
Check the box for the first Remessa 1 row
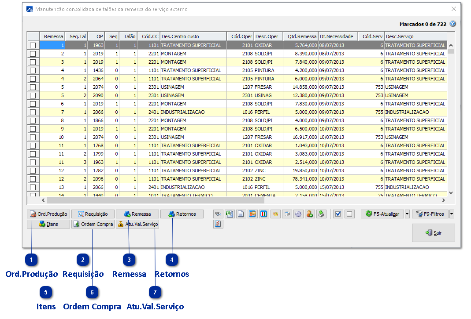33,45
